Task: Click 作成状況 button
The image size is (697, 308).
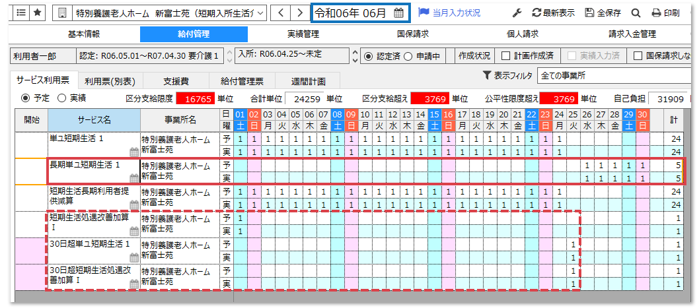Action: (x=474, y=56)
